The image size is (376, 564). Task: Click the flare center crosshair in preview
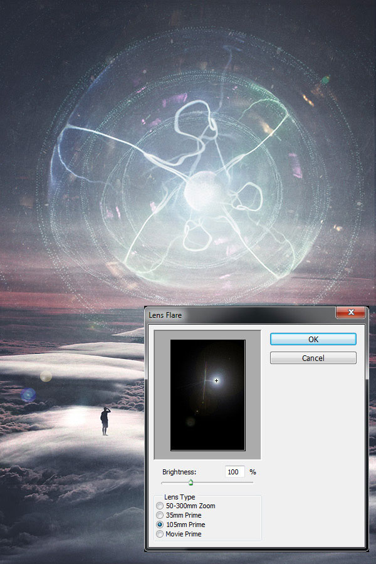216,380
